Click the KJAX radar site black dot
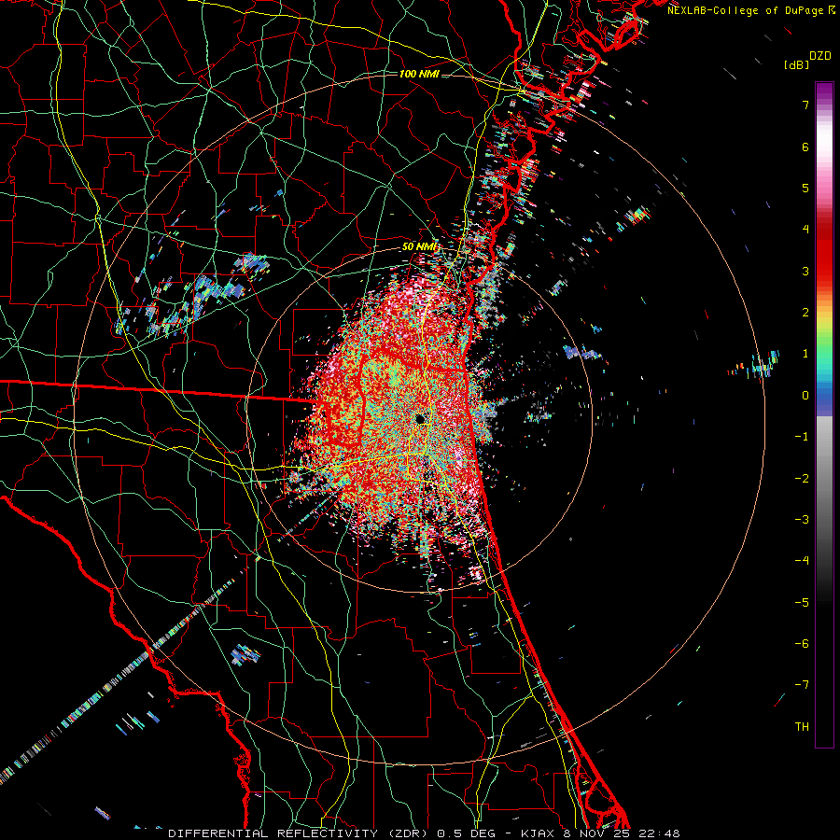840x840 pixels. click(420, 418)
